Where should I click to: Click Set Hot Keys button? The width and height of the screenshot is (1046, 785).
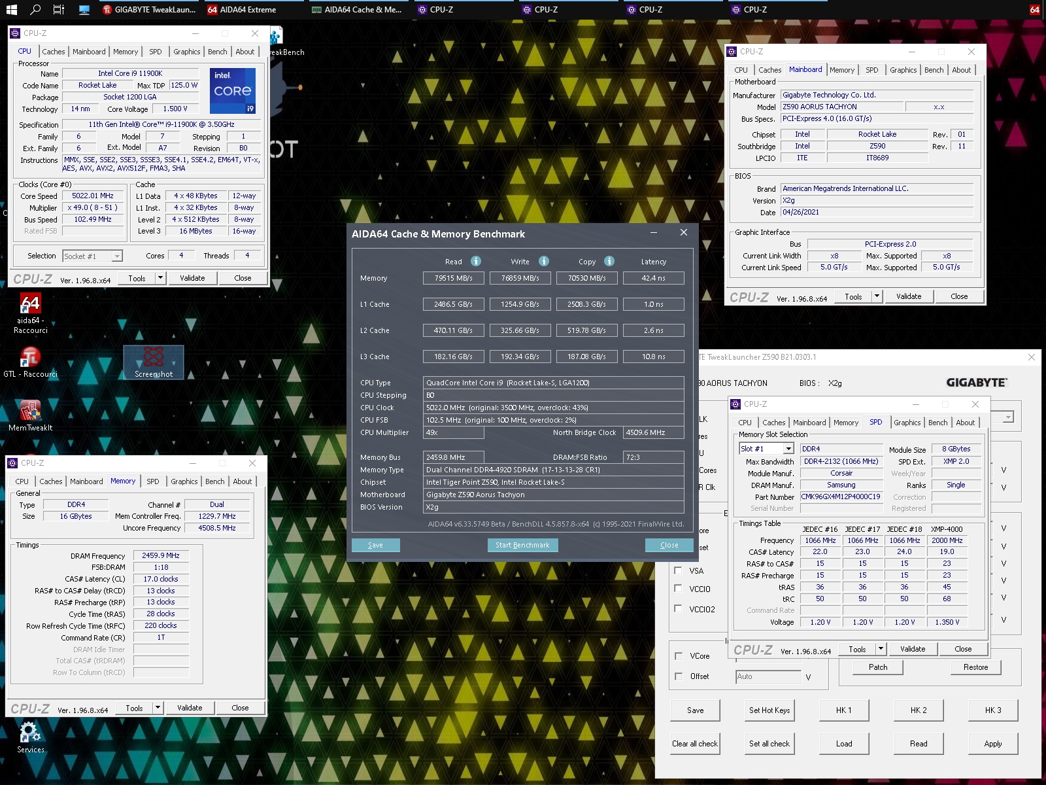769,710
